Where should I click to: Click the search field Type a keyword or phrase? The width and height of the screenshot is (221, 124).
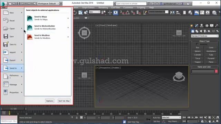tap(131, 4)
